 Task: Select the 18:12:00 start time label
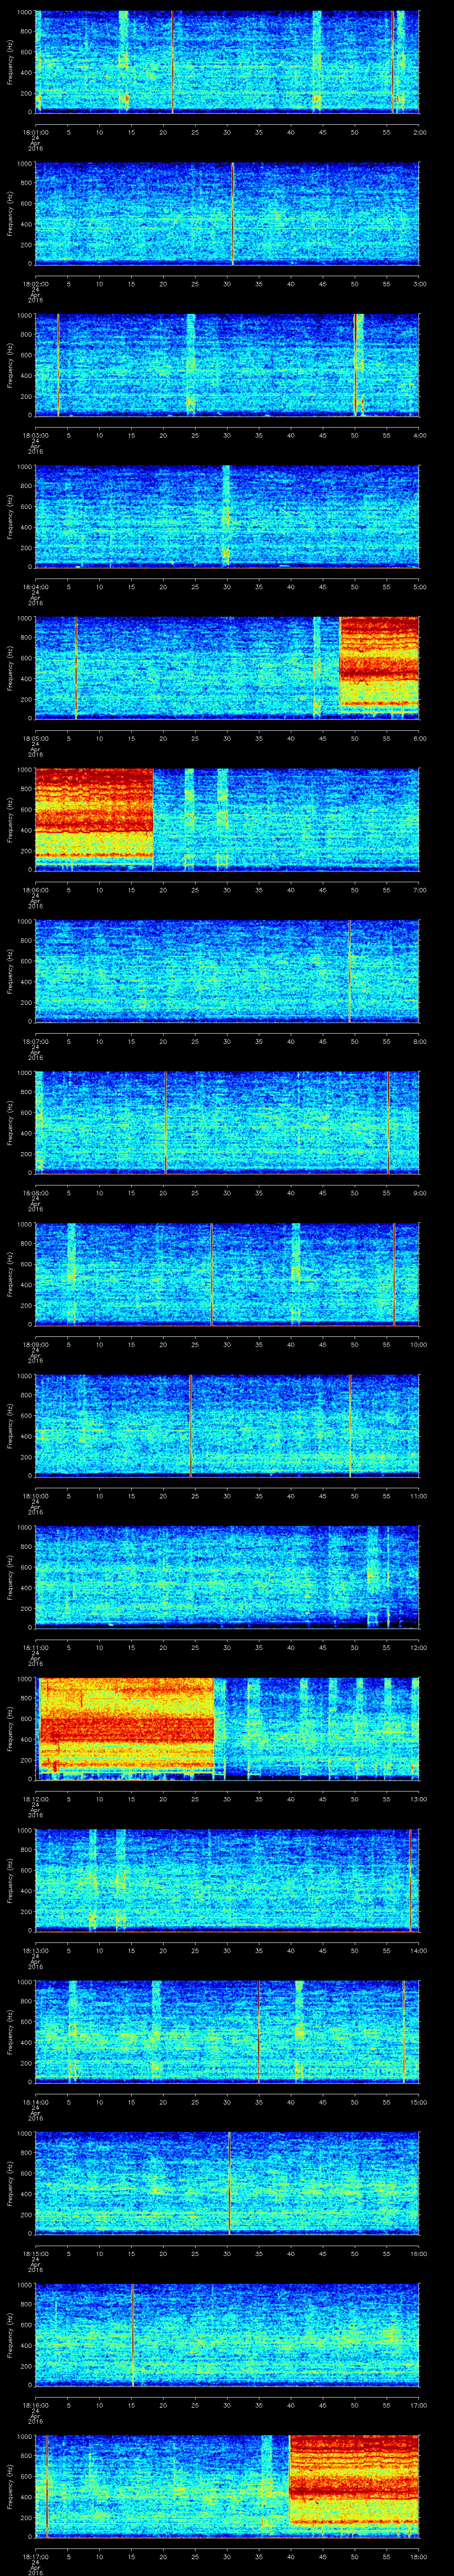[x=35, y=1799]
